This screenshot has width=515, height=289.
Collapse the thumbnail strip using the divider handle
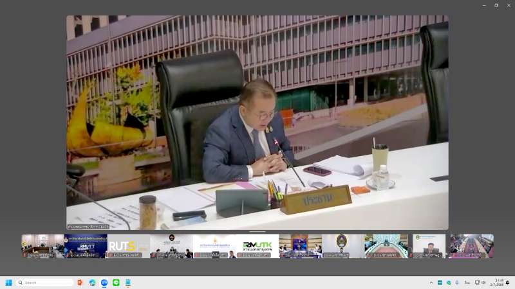(257, 231)
